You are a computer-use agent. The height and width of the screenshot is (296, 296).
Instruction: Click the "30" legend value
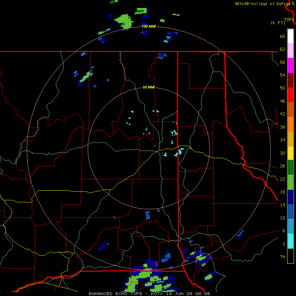pyautogui.click(x=283, y=153)
